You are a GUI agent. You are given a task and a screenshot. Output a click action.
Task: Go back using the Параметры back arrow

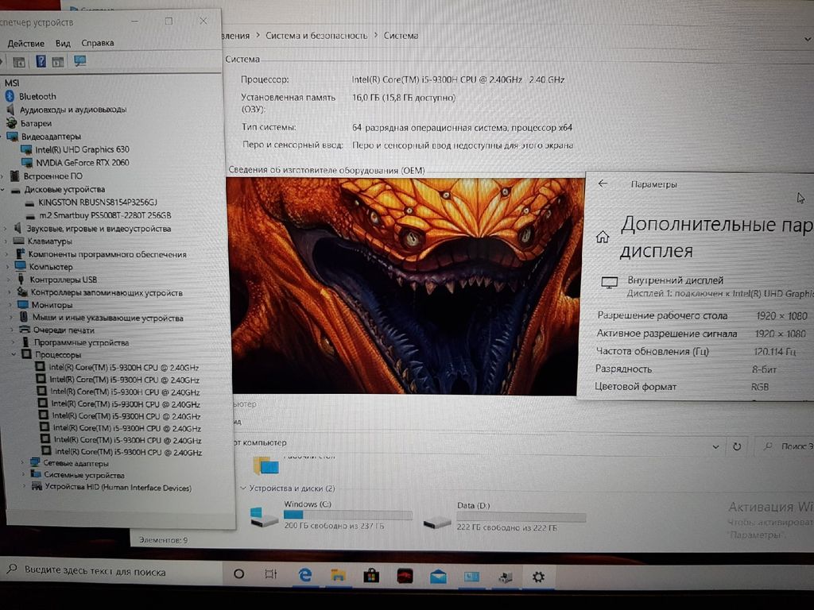pyautogui.click(x=603, y=183)
